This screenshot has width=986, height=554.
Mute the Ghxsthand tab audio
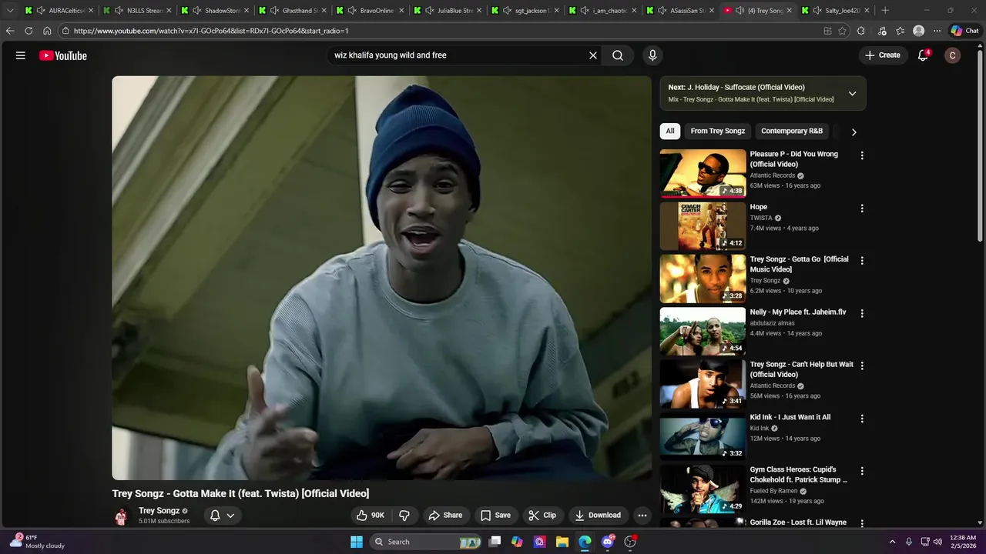coord(274,11)
